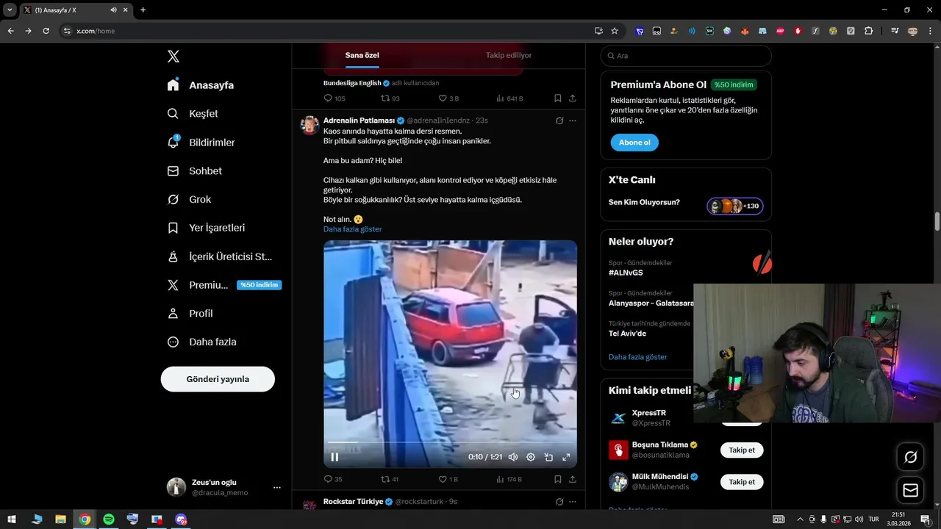Repost Adrenalin post with 41 reposts
The image size is (941, 529).
pos(390,479)
